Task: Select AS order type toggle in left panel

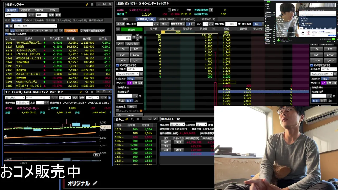Action: click(x=129, y=83)
